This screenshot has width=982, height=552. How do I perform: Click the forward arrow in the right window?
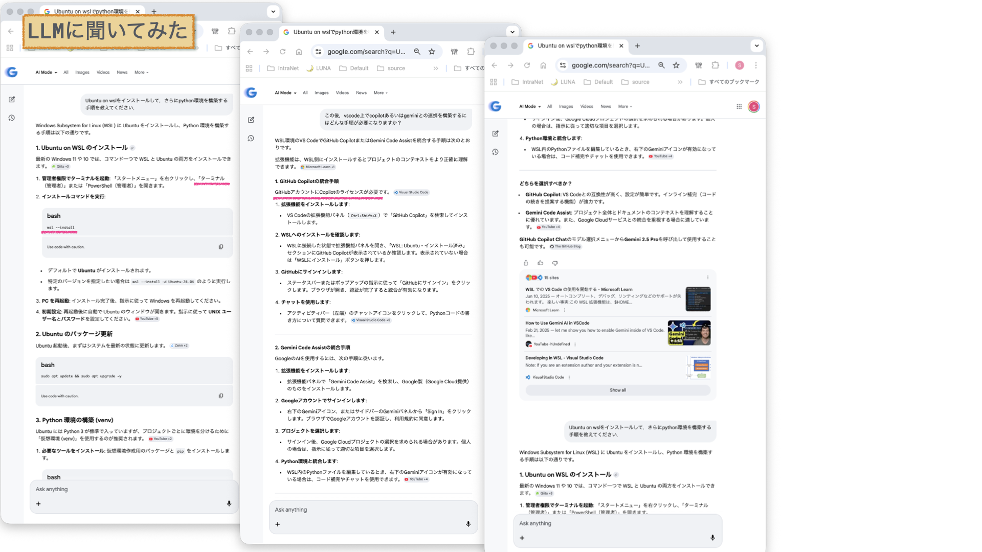510,65
